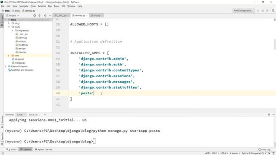The image size is (276, 155).
Task: Collapse the root blog project node
Action: [x=5, y=20]
